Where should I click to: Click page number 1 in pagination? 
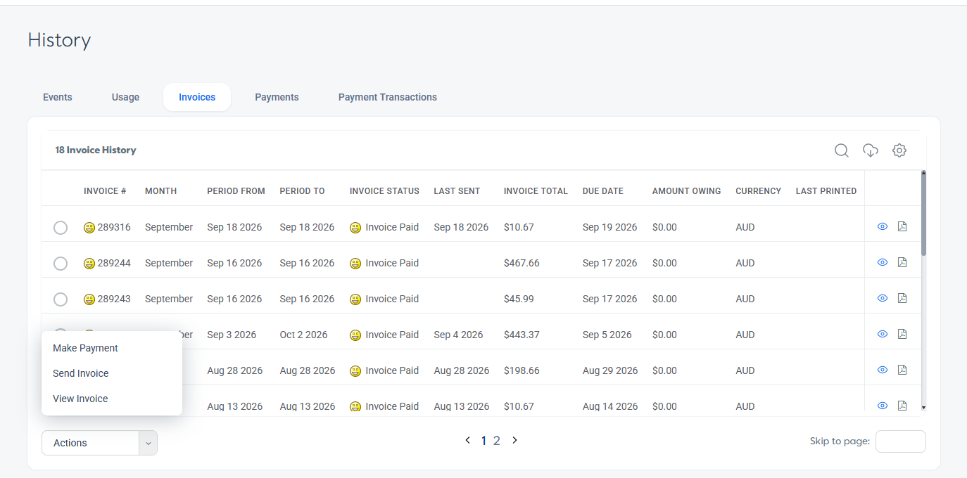point(483,441)
